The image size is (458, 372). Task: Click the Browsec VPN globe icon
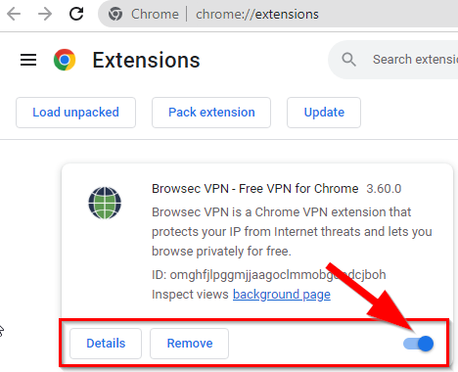pyautogui.click(x=105, y=203)
